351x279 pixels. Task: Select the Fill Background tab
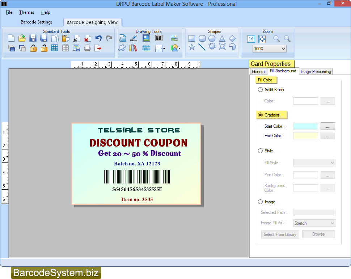(x=283, y=71)
